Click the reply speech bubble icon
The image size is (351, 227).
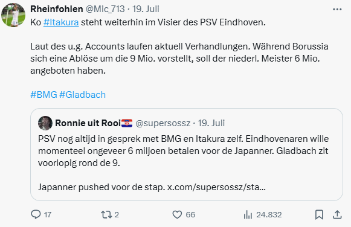pos(36,214)
